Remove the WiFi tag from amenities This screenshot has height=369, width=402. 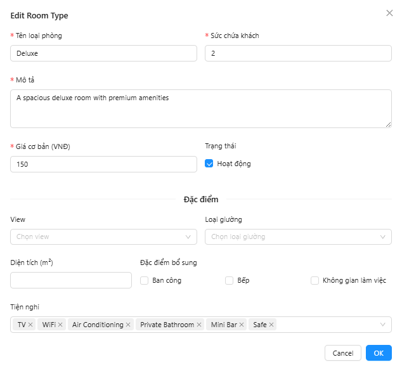coord(60,325)
